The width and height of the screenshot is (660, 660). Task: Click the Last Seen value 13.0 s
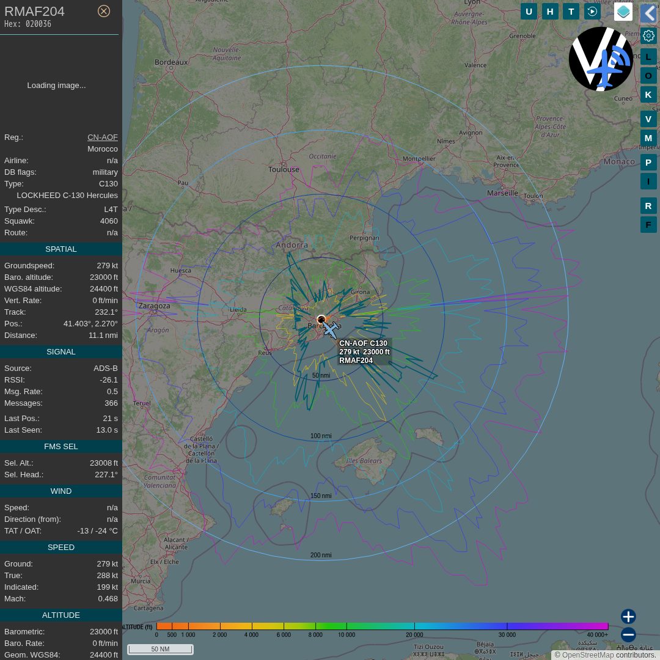click(x=107, y=430)
